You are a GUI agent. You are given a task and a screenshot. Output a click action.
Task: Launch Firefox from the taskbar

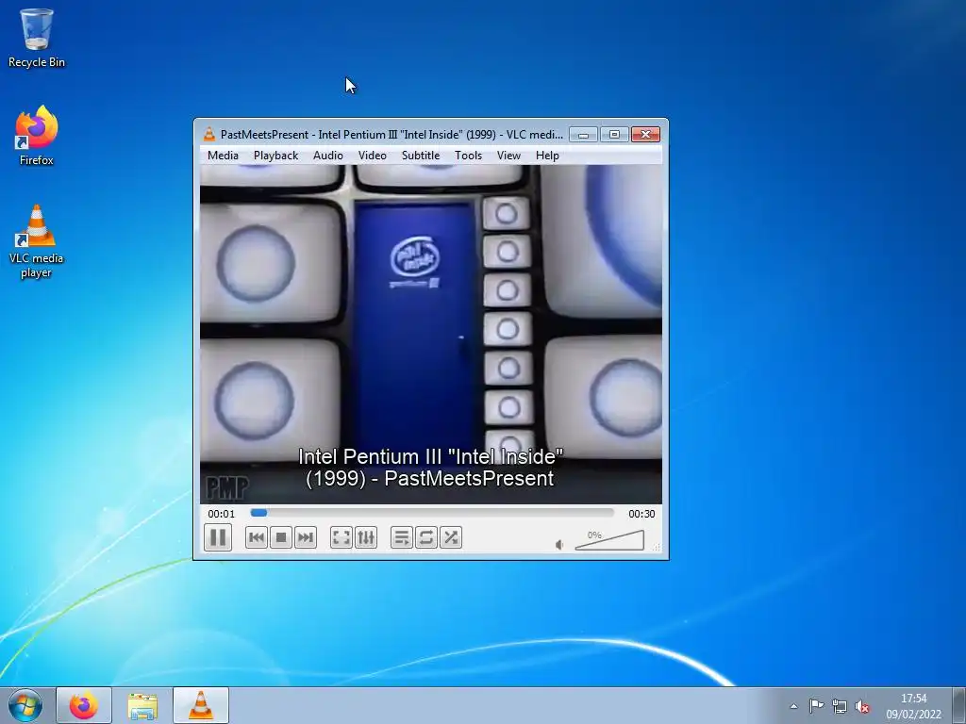(x=84, y=705)
